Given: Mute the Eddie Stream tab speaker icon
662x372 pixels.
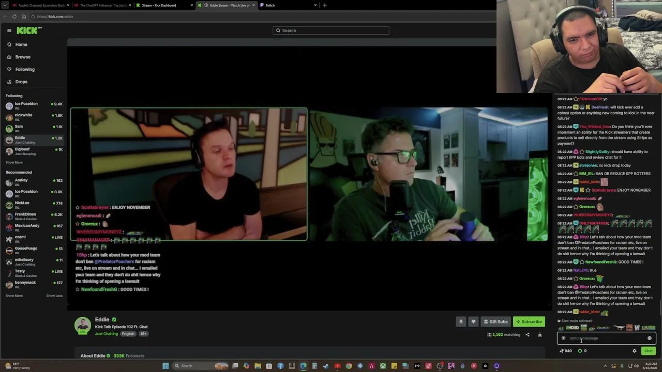Looking at the screenshot, I should (206, 5).
